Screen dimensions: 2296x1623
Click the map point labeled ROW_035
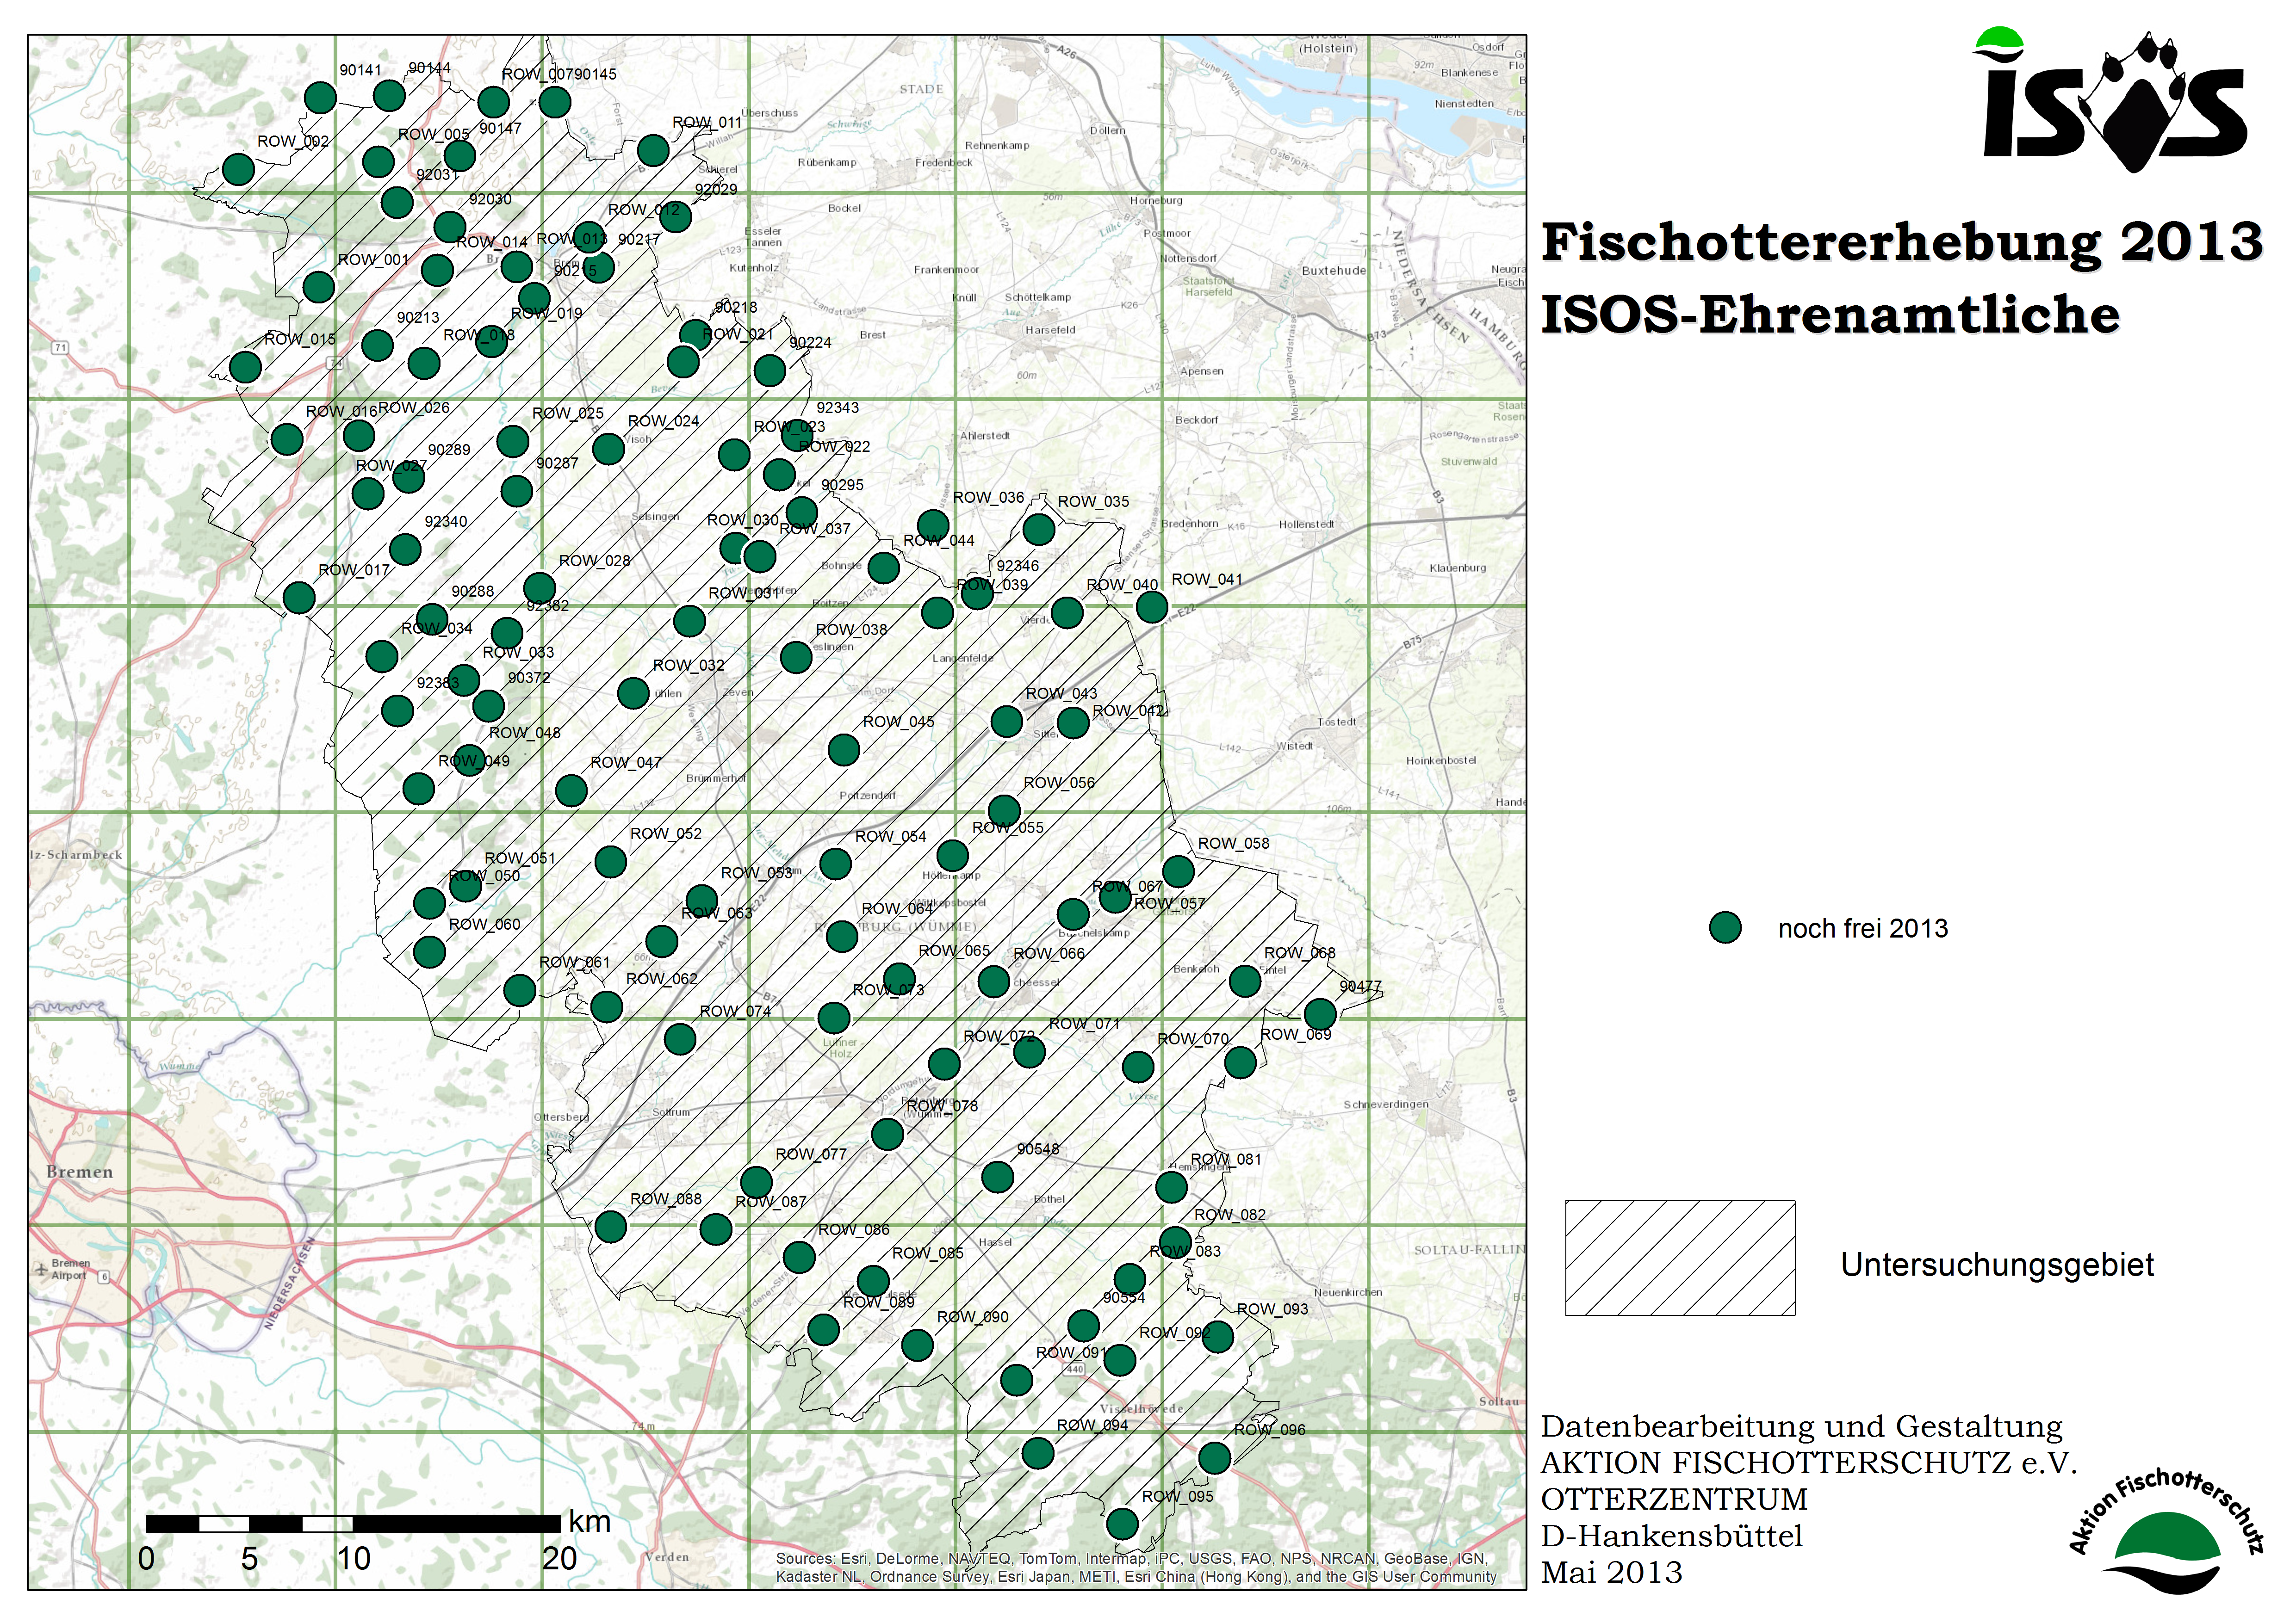tap(1039, 529)
